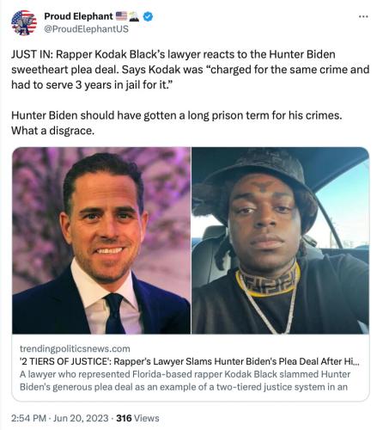Click the American flag emoji beside name
377x430 pixels.
coord(121,15)
